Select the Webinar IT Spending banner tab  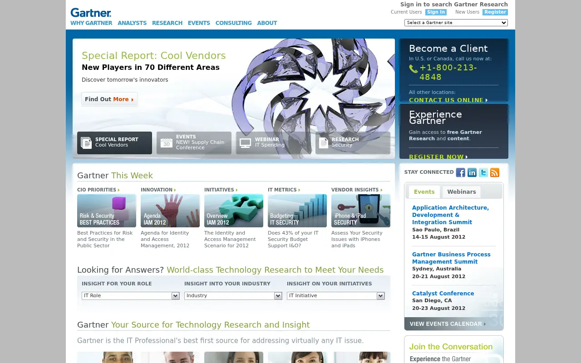coord(273,143)
